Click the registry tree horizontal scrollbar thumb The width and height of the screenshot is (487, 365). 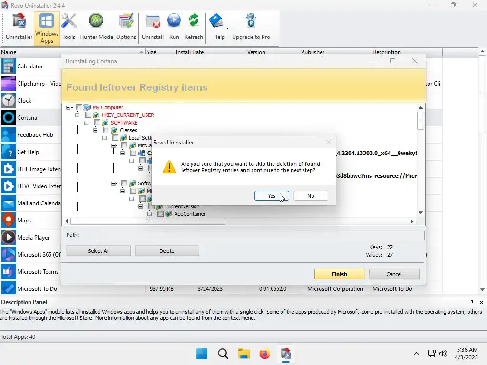point(148,221)
